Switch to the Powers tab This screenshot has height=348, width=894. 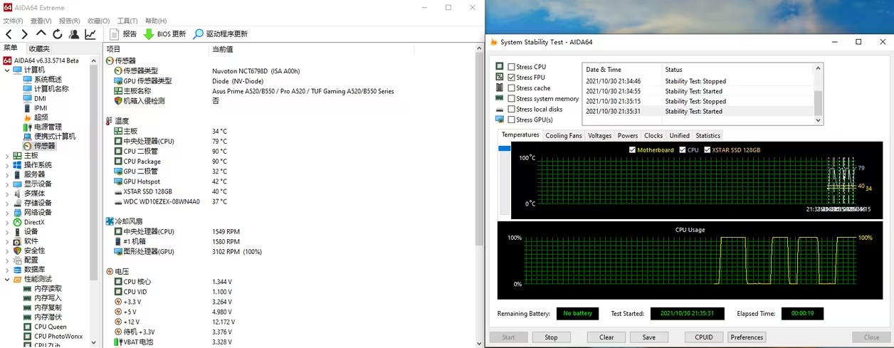[628, 135]
